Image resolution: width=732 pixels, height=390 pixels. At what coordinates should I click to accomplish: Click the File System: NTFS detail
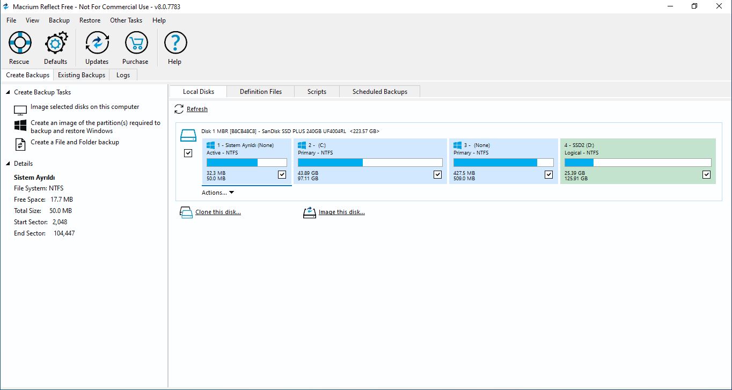point(39,188)
